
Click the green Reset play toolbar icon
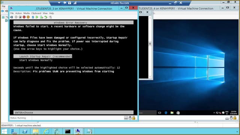point(37,17)
